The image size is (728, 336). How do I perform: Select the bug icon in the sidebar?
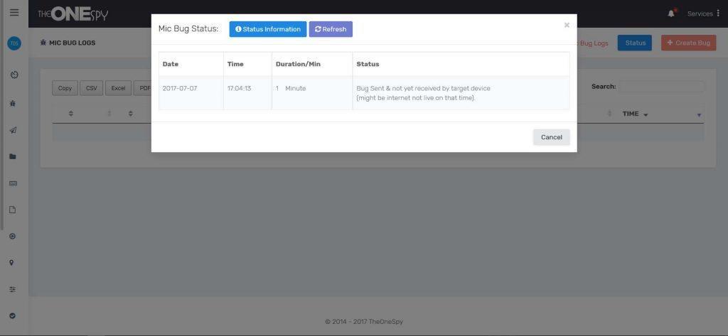[13, 103]
